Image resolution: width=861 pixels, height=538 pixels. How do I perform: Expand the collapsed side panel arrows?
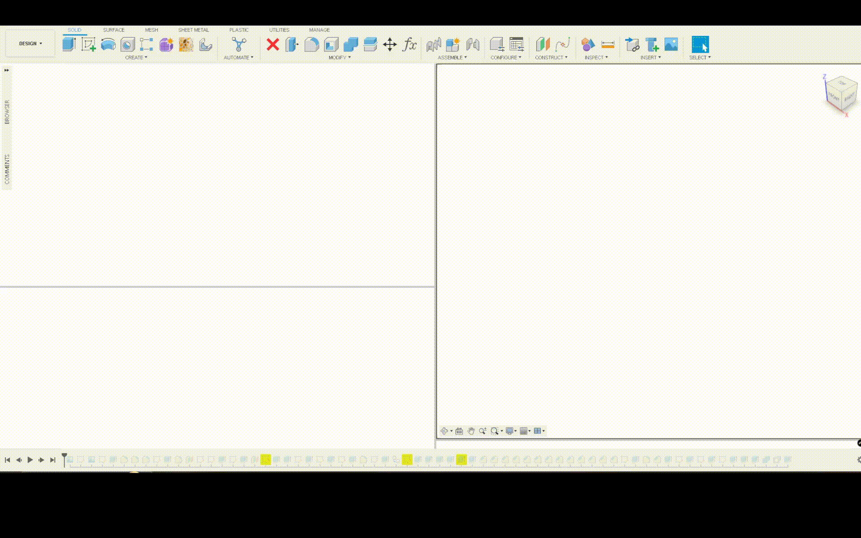click(x=7, y=70)
